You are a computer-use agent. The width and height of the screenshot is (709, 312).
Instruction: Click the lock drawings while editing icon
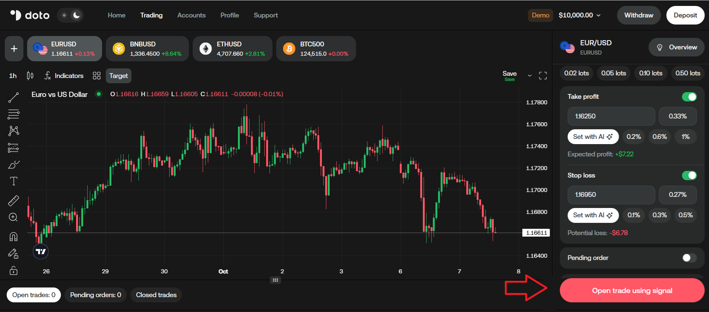[13, 254]
